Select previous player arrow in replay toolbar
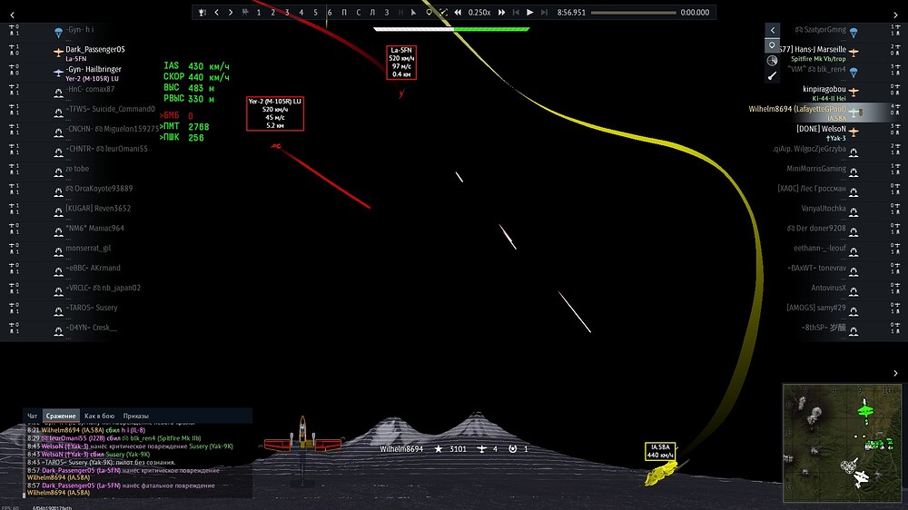Screen dimensions: 908x510 point(217,12)
